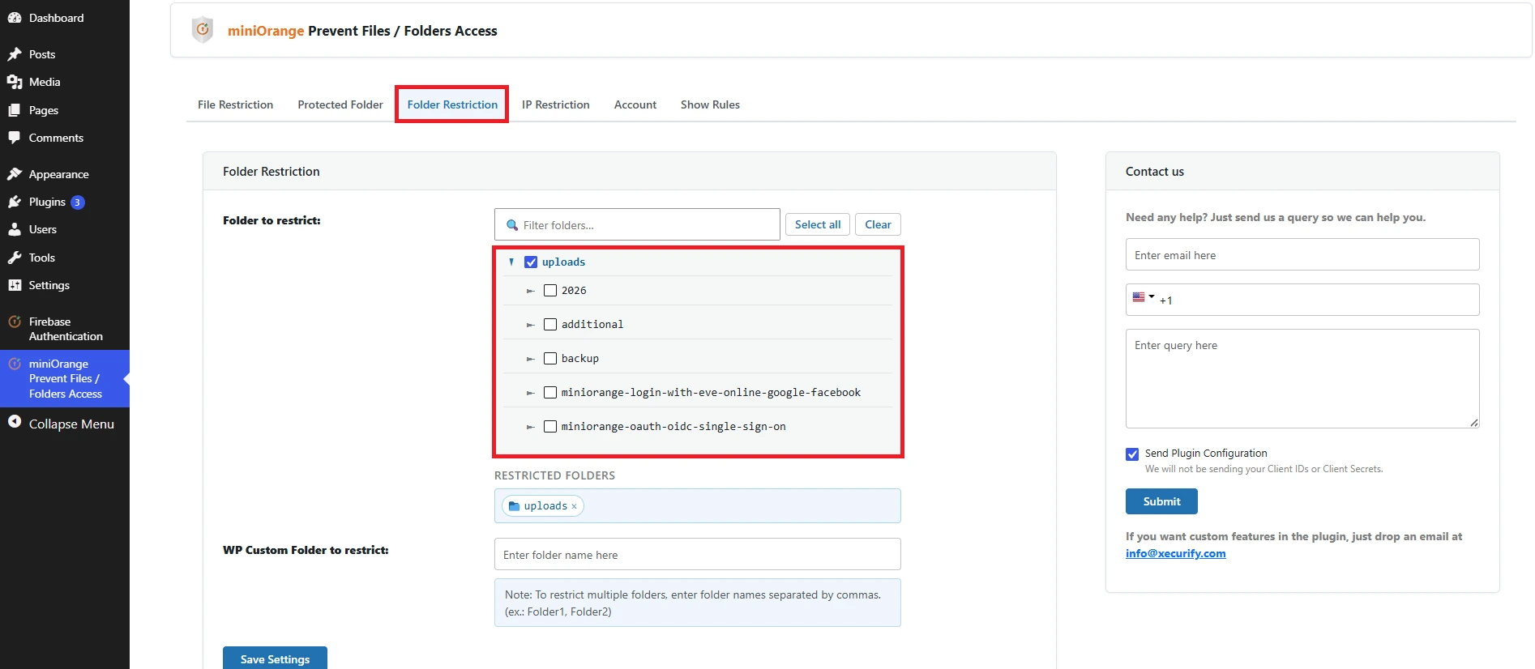Screen dimensions: 1535x669
Task: Click the Firebase Authentication icon
Action: [15, 322]
